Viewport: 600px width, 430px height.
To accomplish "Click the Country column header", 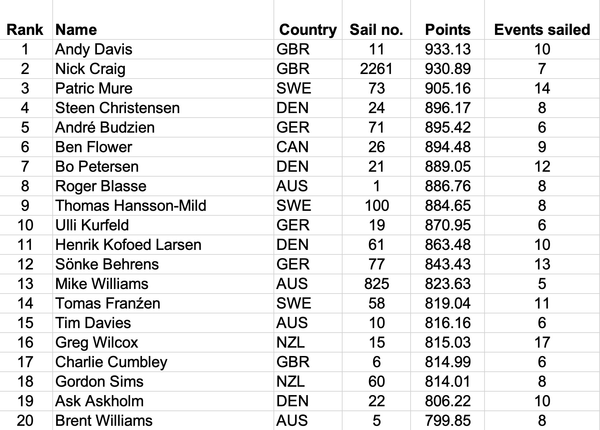I will (308, 30).
